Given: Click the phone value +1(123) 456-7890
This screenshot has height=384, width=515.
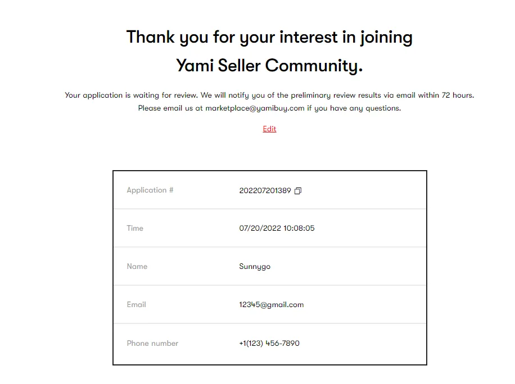Looking at the screenshot, I should pos(269,344).
